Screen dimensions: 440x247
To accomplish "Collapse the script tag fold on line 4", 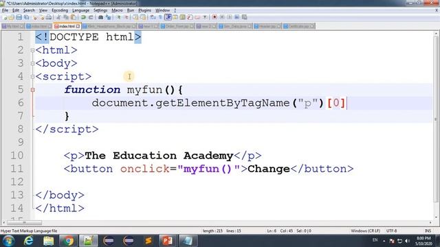I will point(32,77).
